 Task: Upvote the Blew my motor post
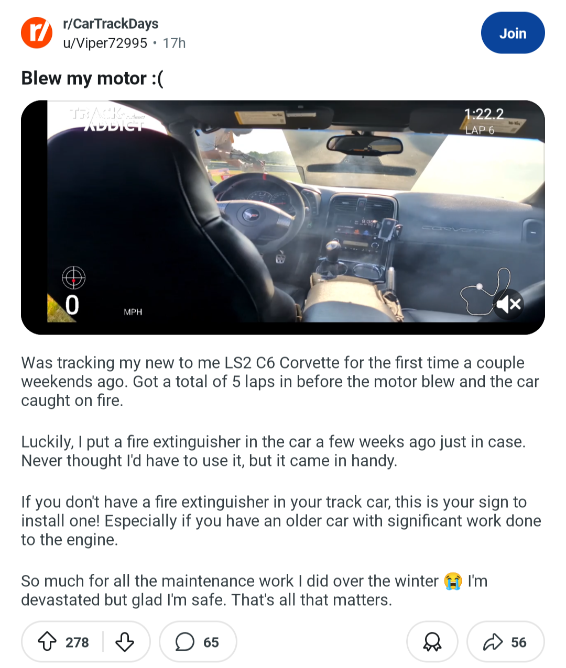pyautogui.click(x=48, y=642)
